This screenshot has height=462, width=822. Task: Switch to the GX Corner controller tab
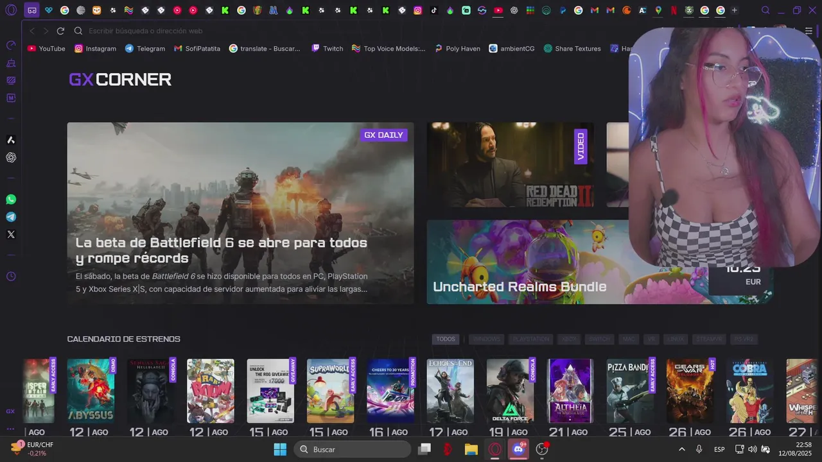click(32, 10)
